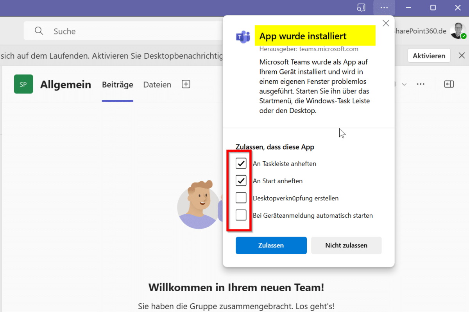469x312 pixels.
Task: Uncheck An Start anheften checkbox
Action: coord(241,180)
